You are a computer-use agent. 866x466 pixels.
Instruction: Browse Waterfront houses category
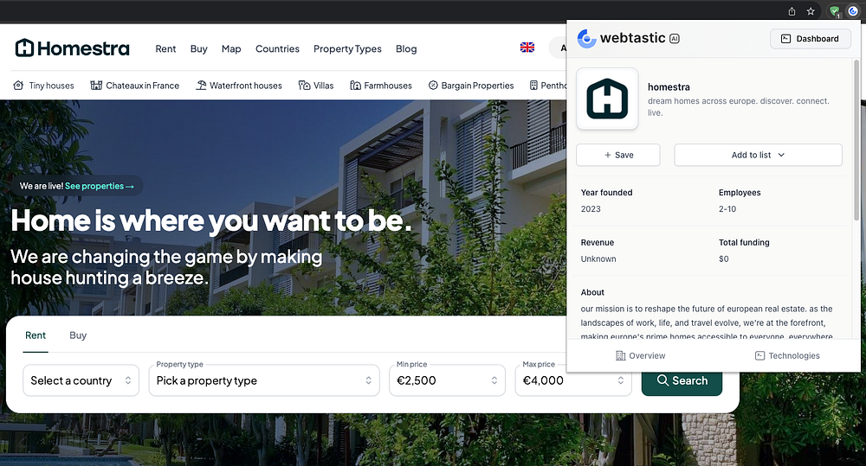239,86
